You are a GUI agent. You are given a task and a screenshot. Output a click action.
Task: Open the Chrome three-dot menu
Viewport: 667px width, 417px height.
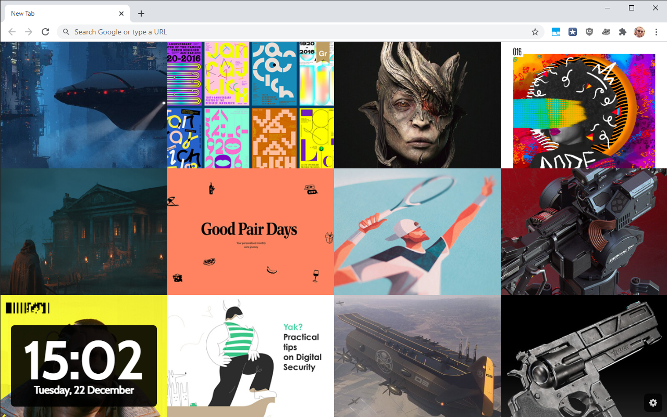657,32
